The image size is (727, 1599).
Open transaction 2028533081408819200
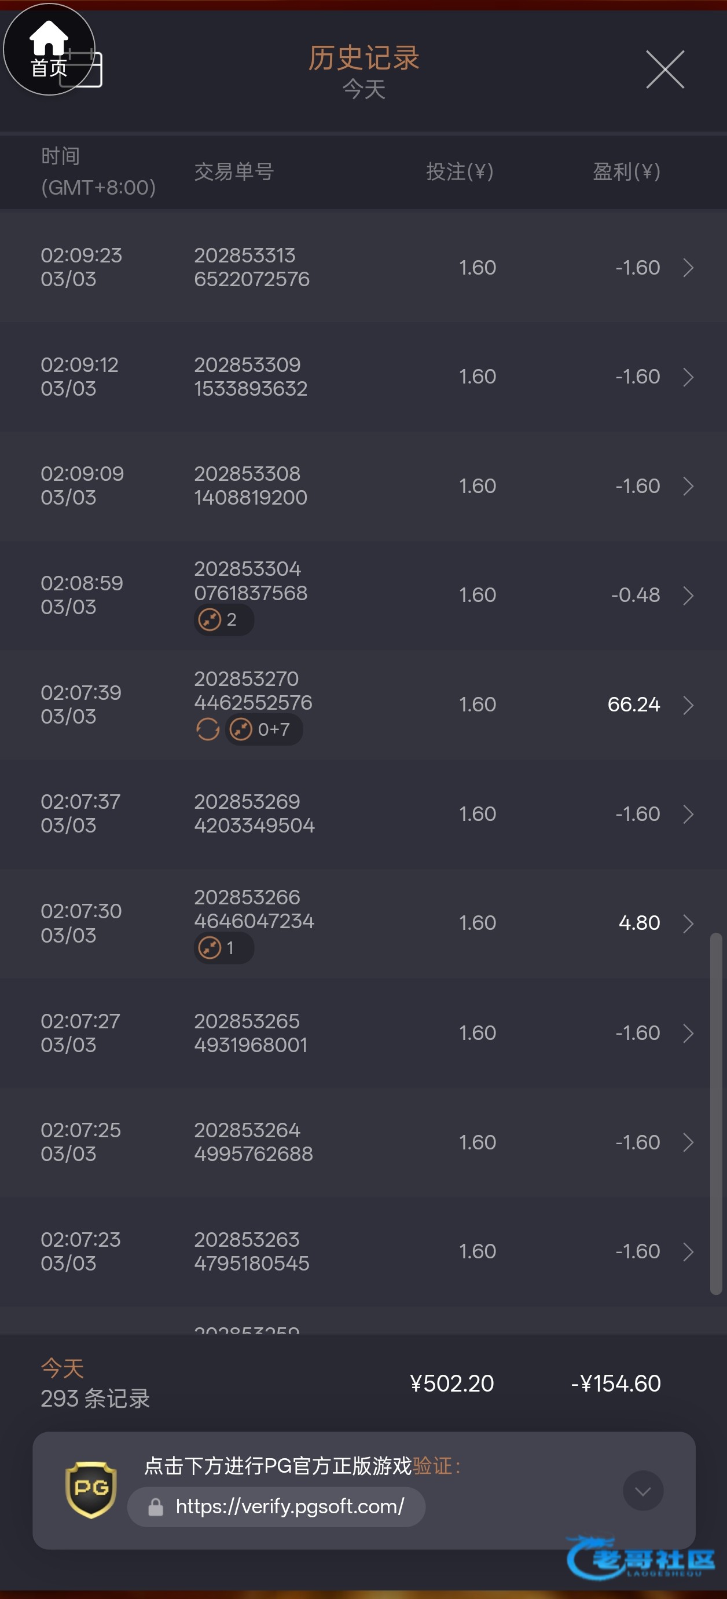(251, 485)
